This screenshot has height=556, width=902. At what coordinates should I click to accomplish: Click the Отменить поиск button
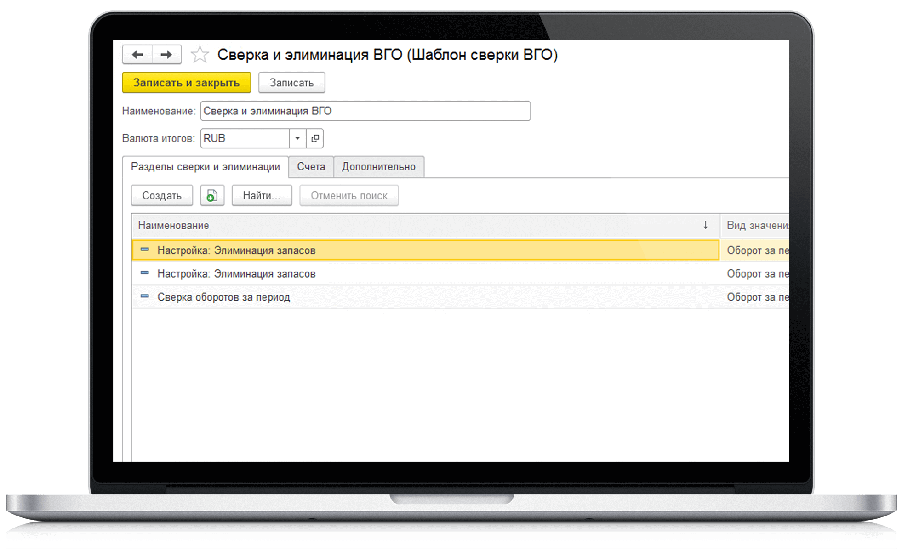pyautogui.click(x=349, y=196)
